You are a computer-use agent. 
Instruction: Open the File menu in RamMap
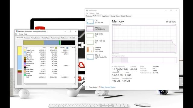(x=16, y=34)
